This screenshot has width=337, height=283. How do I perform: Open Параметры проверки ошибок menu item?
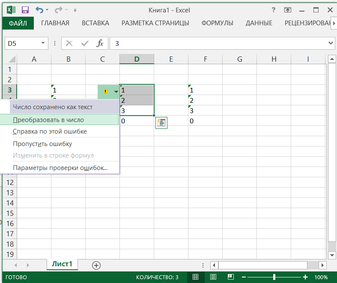(60, 168)
